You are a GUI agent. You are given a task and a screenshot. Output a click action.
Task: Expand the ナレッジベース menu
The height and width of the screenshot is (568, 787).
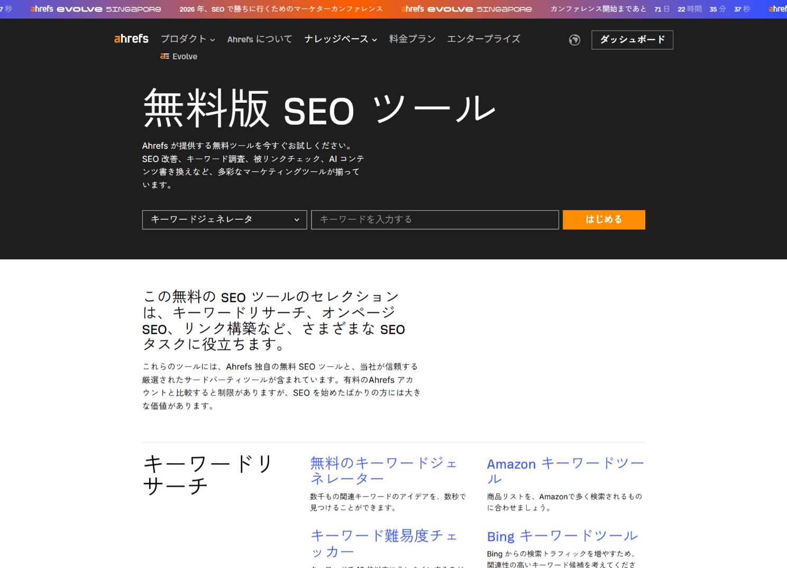[341, 39]
